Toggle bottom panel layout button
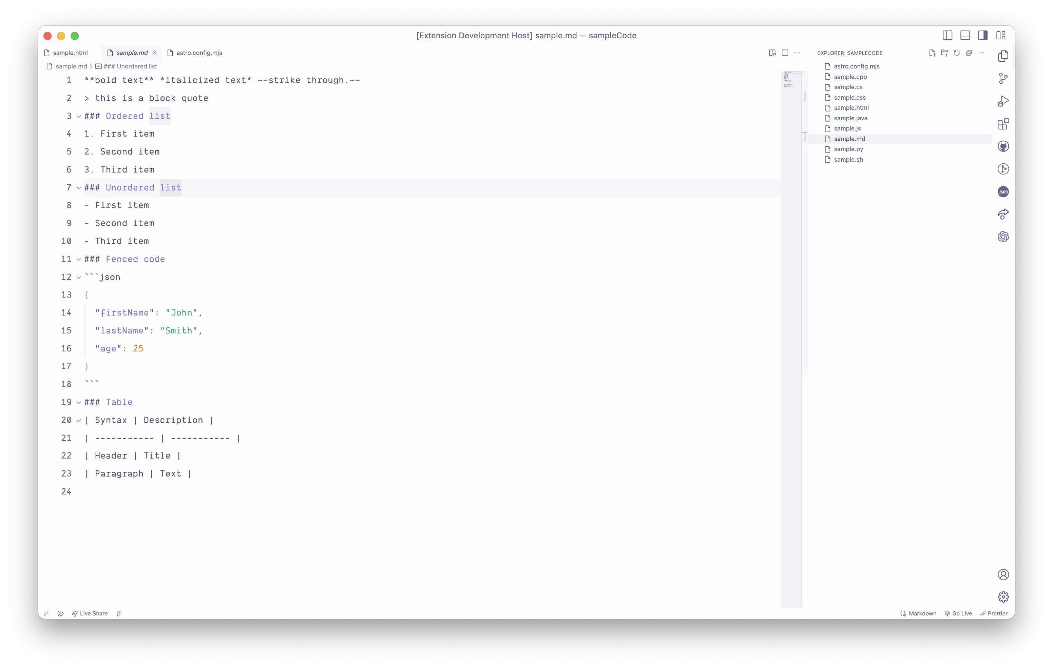This screenshot has height=669, width=1053. pyautogui.click(x=965, y=35)
